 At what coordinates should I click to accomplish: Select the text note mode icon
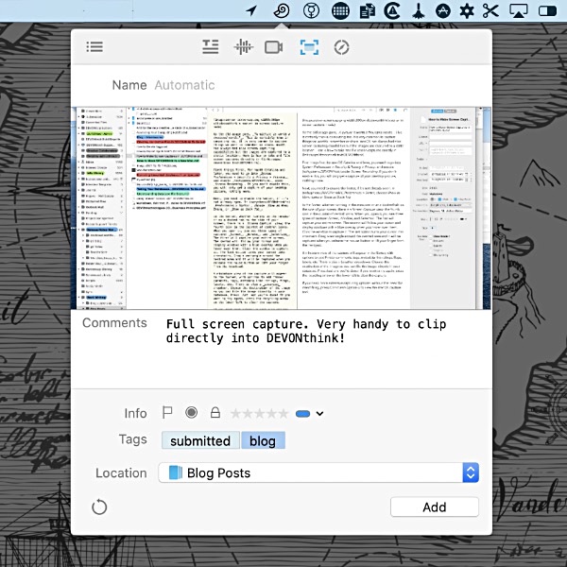210,47
